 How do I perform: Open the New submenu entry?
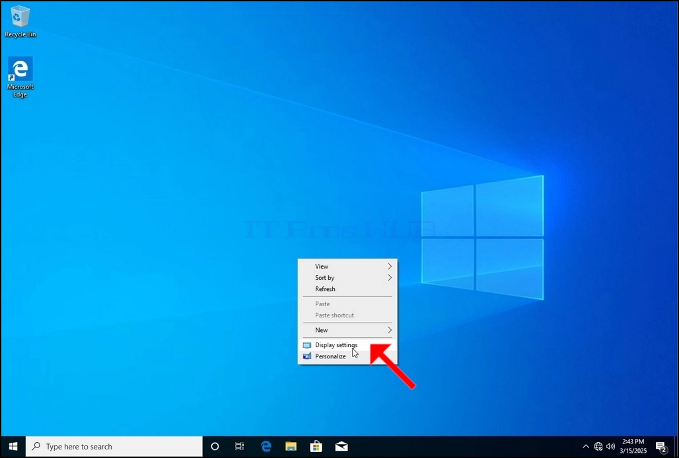pos(347,330)
